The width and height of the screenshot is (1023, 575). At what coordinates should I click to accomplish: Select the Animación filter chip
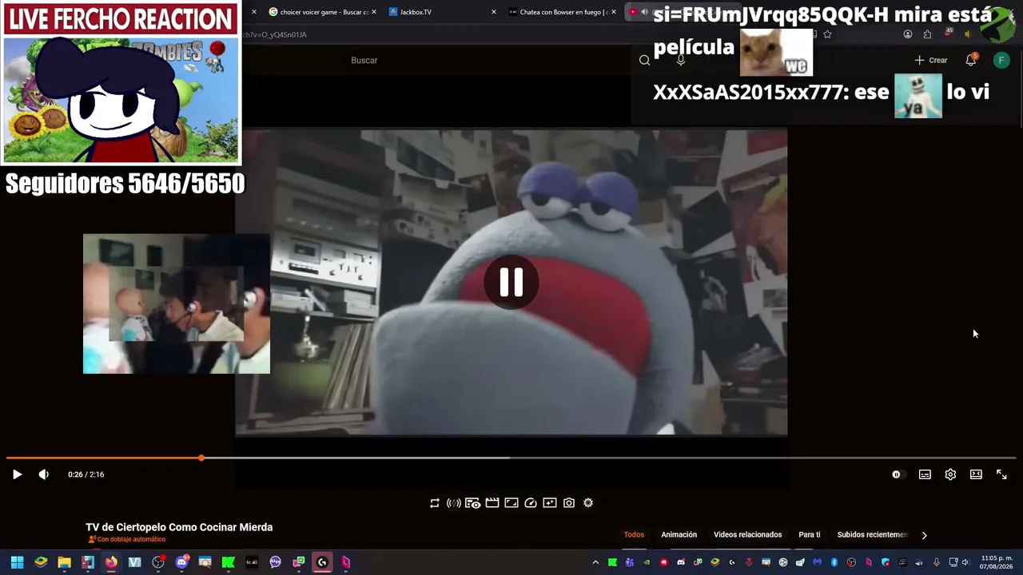point(679,535)
